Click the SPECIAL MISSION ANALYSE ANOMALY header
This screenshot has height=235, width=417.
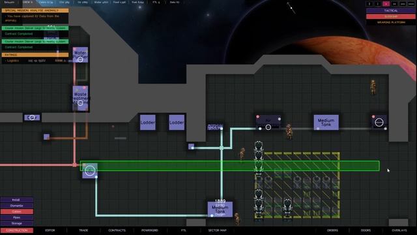(x=35, y=10)
